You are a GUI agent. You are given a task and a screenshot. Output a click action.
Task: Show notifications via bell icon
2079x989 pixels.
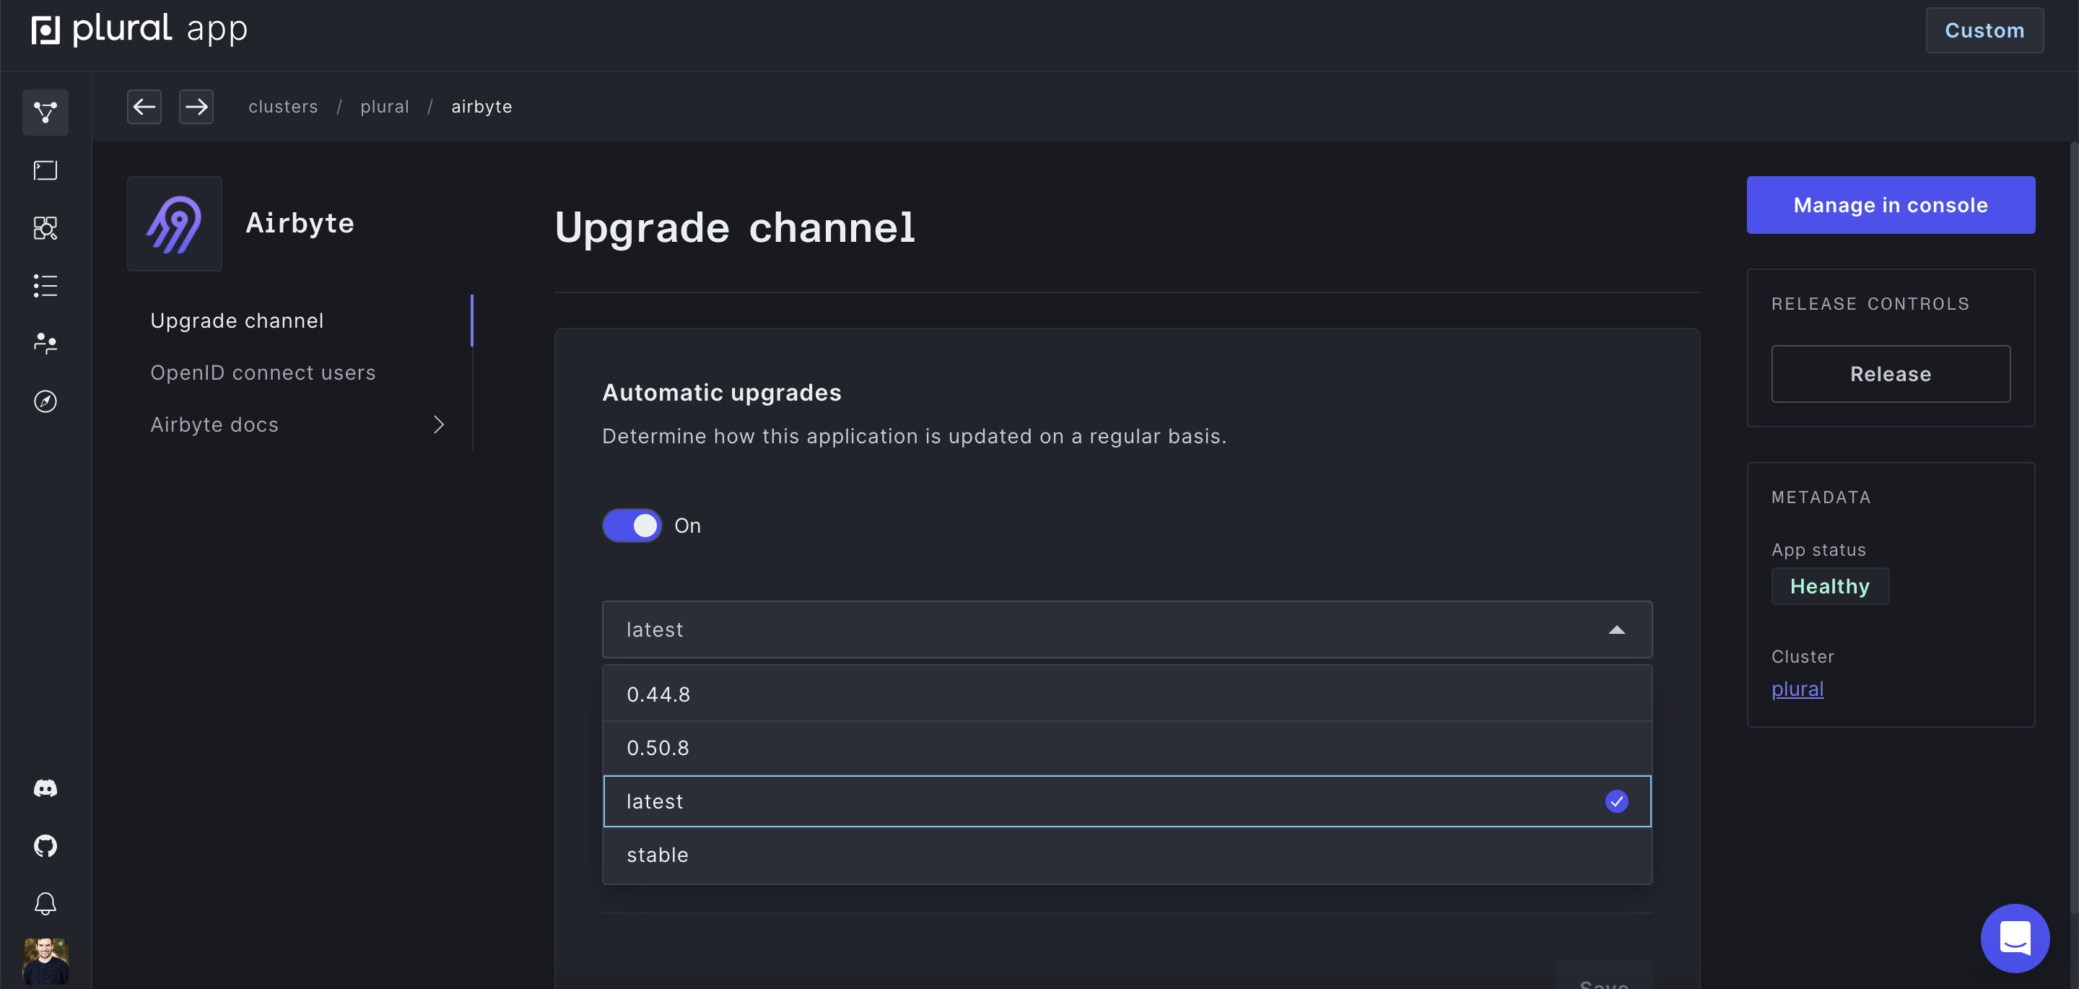[45, 903]
